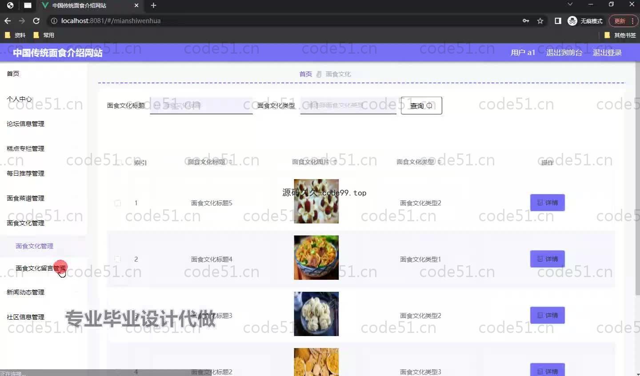Open the Chrome tab search chevron

(570, 4)
